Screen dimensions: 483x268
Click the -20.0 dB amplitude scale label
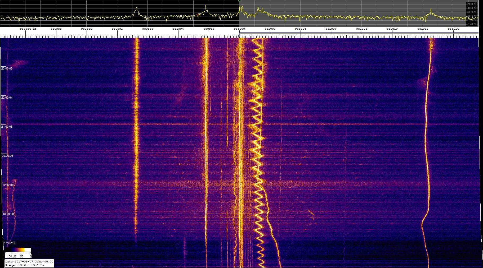[472, 4]
